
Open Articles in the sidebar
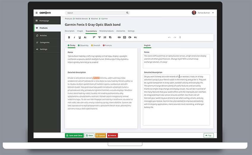click(47, 35)
